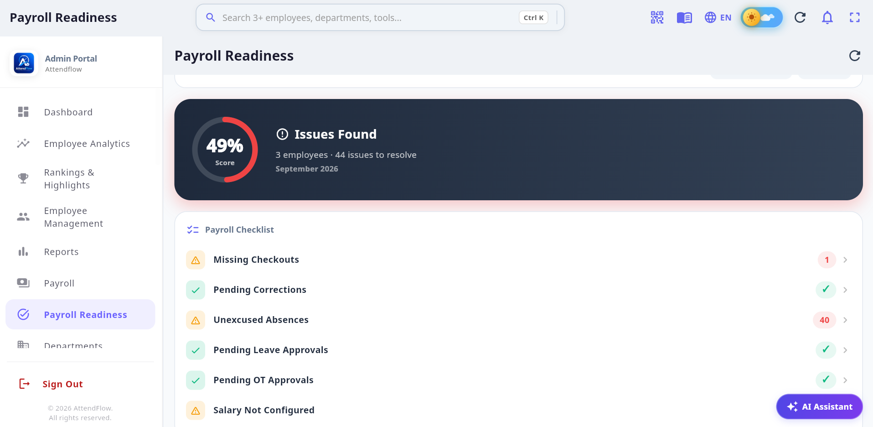Go to Rankings & Highlights
This screenshot has height=427, width=873.
pyautogui.click(x=80, y=179)
